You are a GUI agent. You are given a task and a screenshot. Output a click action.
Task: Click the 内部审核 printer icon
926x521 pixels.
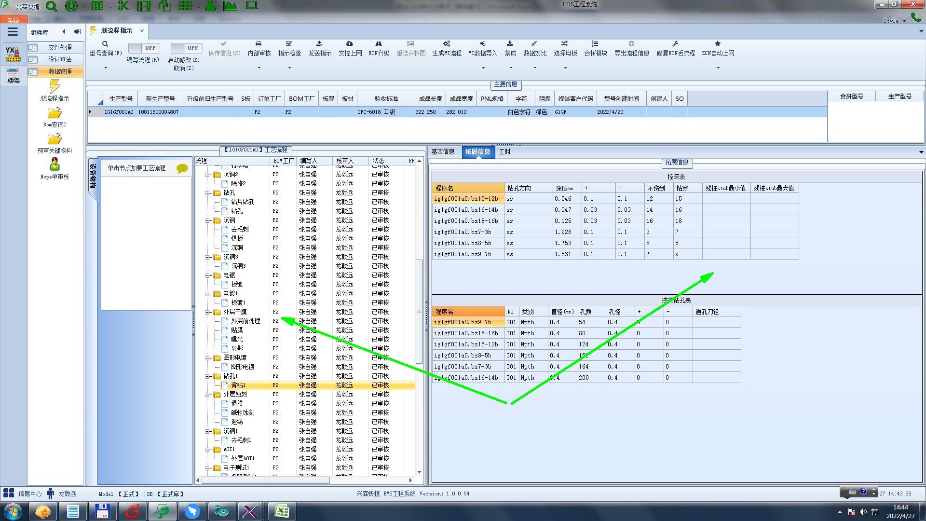[x=259, y=44]
